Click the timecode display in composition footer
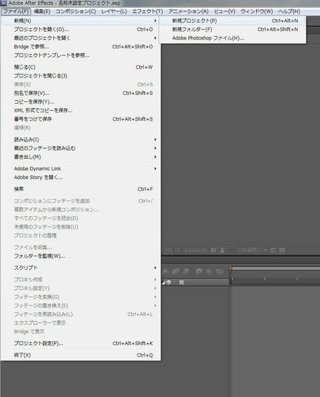 tap(194, 250)
